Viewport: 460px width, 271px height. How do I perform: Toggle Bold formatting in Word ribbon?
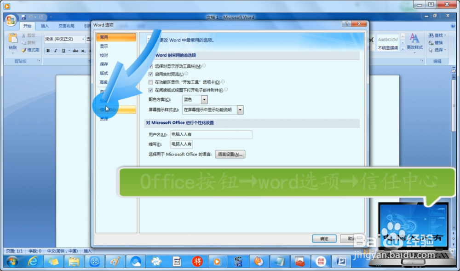pos(48,51)
